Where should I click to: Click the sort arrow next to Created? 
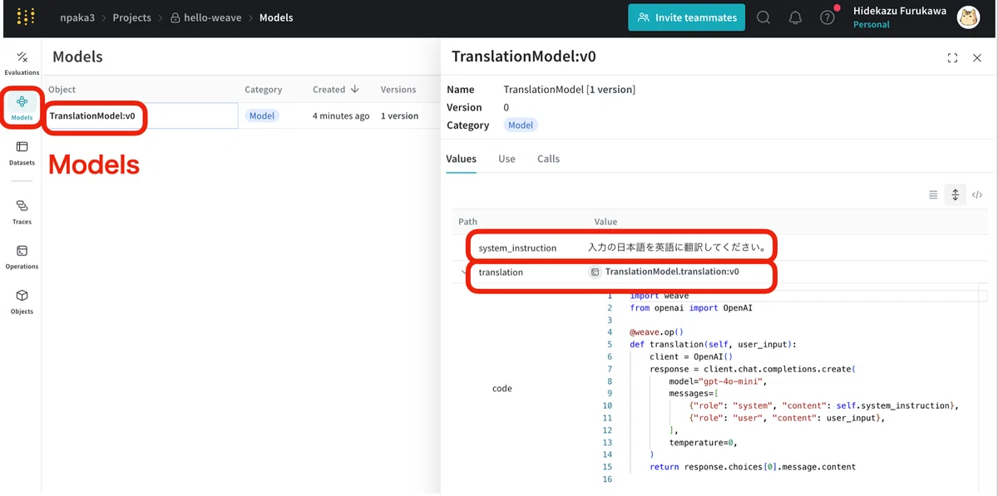tap(355, 90)
